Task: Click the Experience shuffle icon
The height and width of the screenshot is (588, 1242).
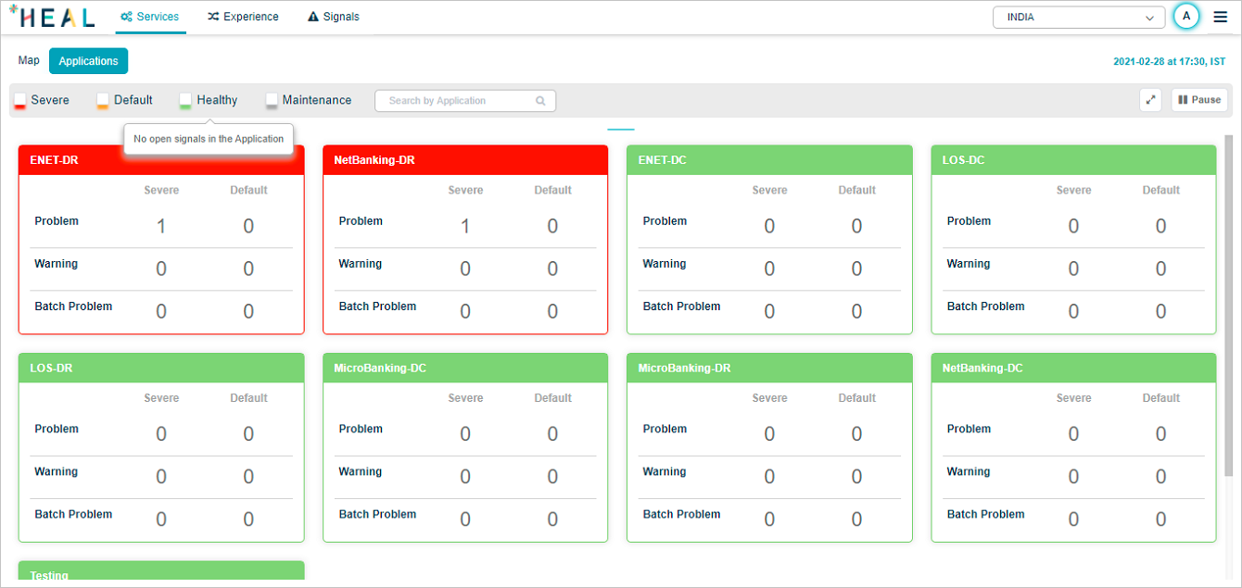Action: tap(213, 17)
